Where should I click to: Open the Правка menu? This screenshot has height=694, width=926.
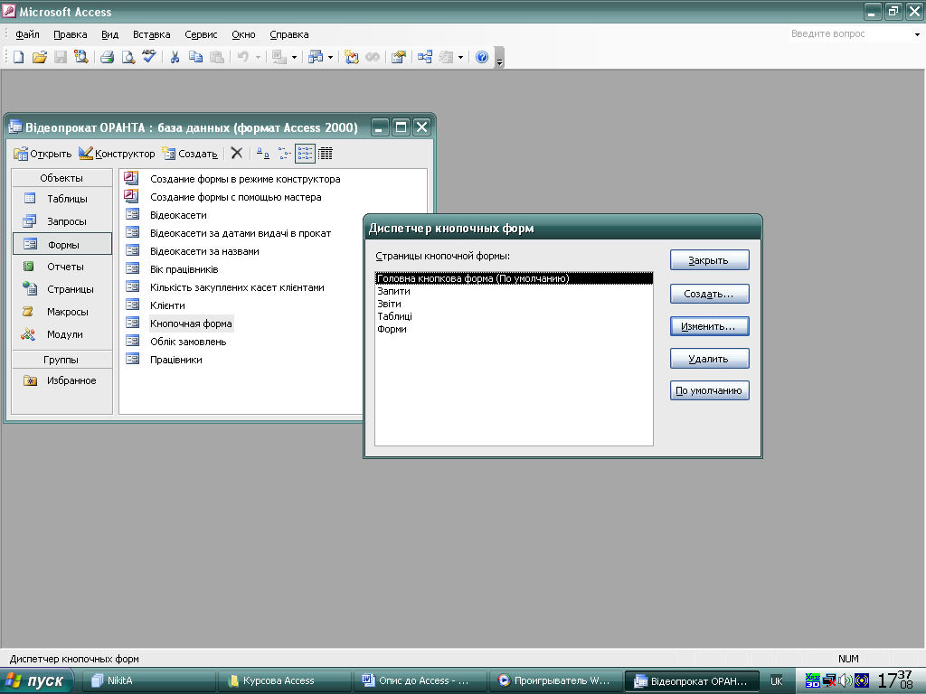[71, 34]
